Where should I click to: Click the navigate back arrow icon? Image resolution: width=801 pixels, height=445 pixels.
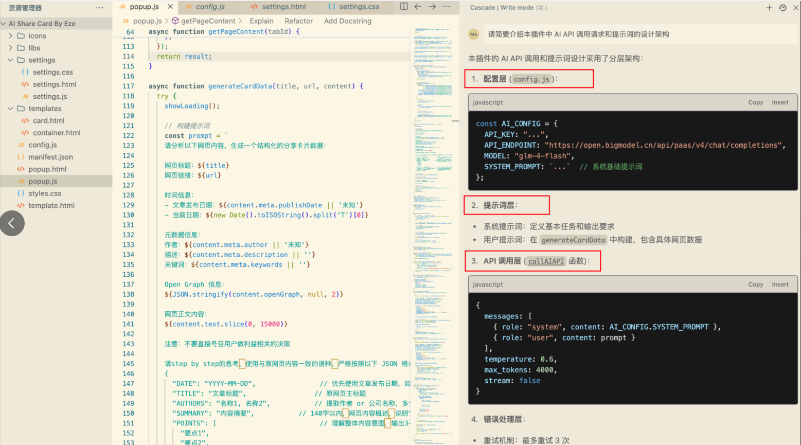pos(418,7)
